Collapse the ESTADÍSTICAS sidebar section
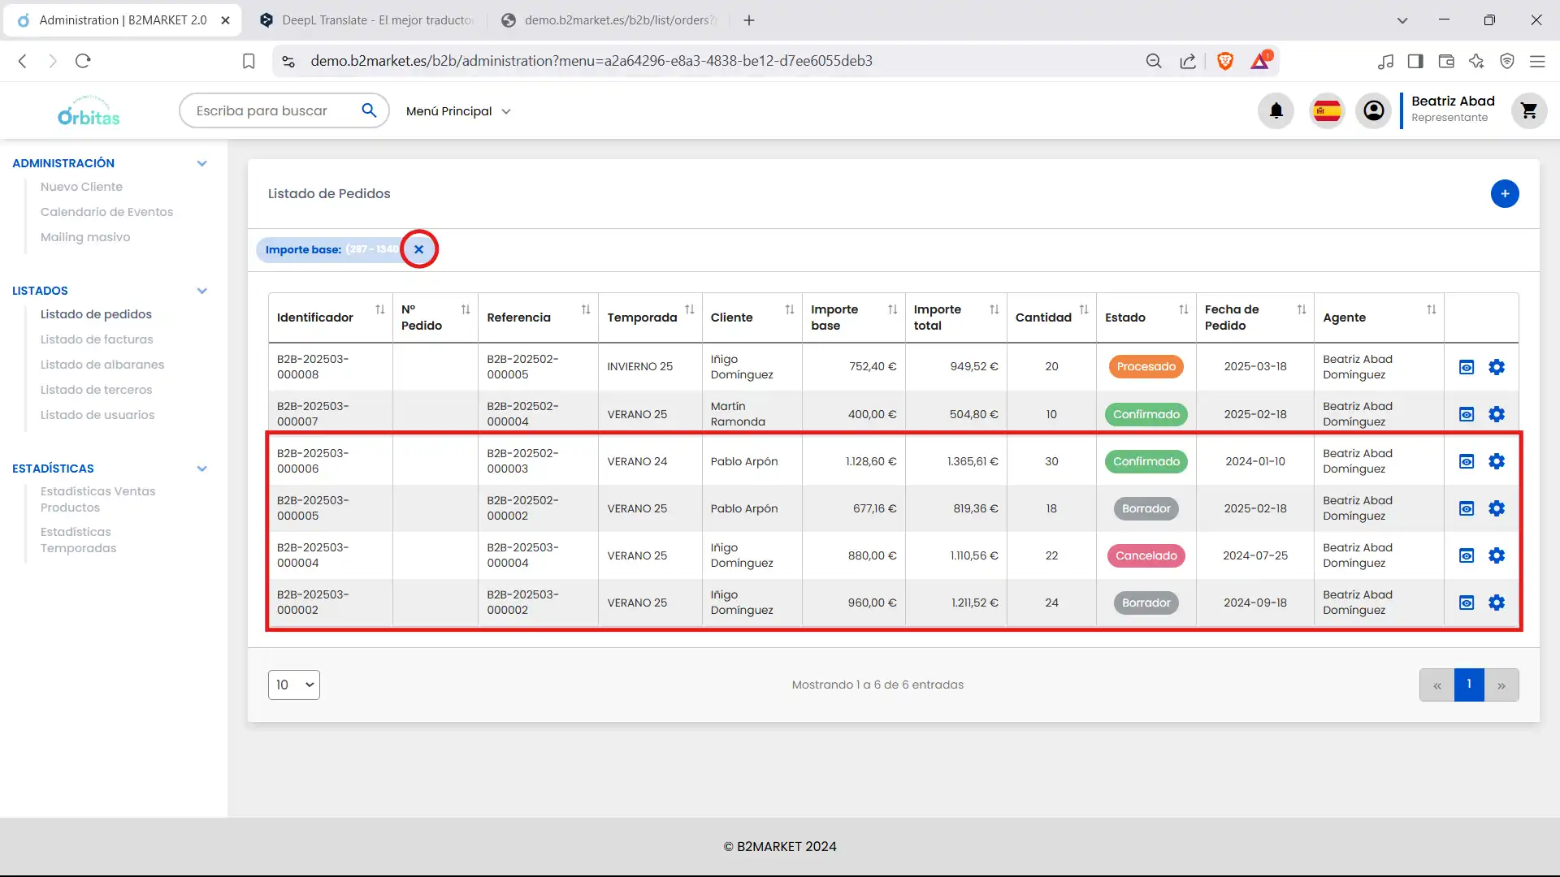 (201, 469)
